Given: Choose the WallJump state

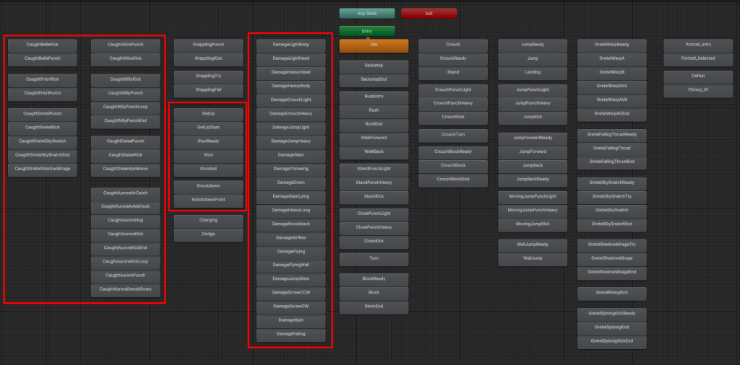Looking at the screenshot, I should point(533,258).
